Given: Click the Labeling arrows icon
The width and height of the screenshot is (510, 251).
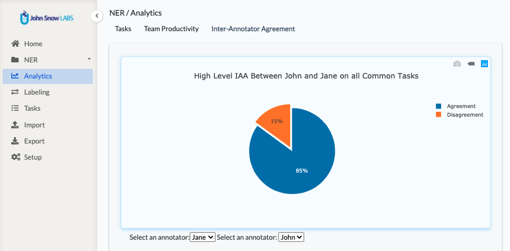Looking at the screenshot, I should [x=15, y=92].
